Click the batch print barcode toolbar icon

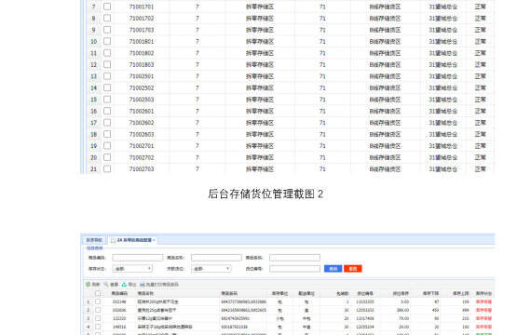143,284
